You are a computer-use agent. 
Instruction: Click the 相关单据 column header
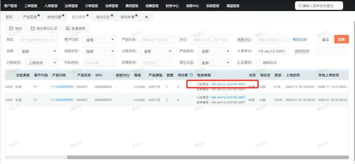click(204, 75)
